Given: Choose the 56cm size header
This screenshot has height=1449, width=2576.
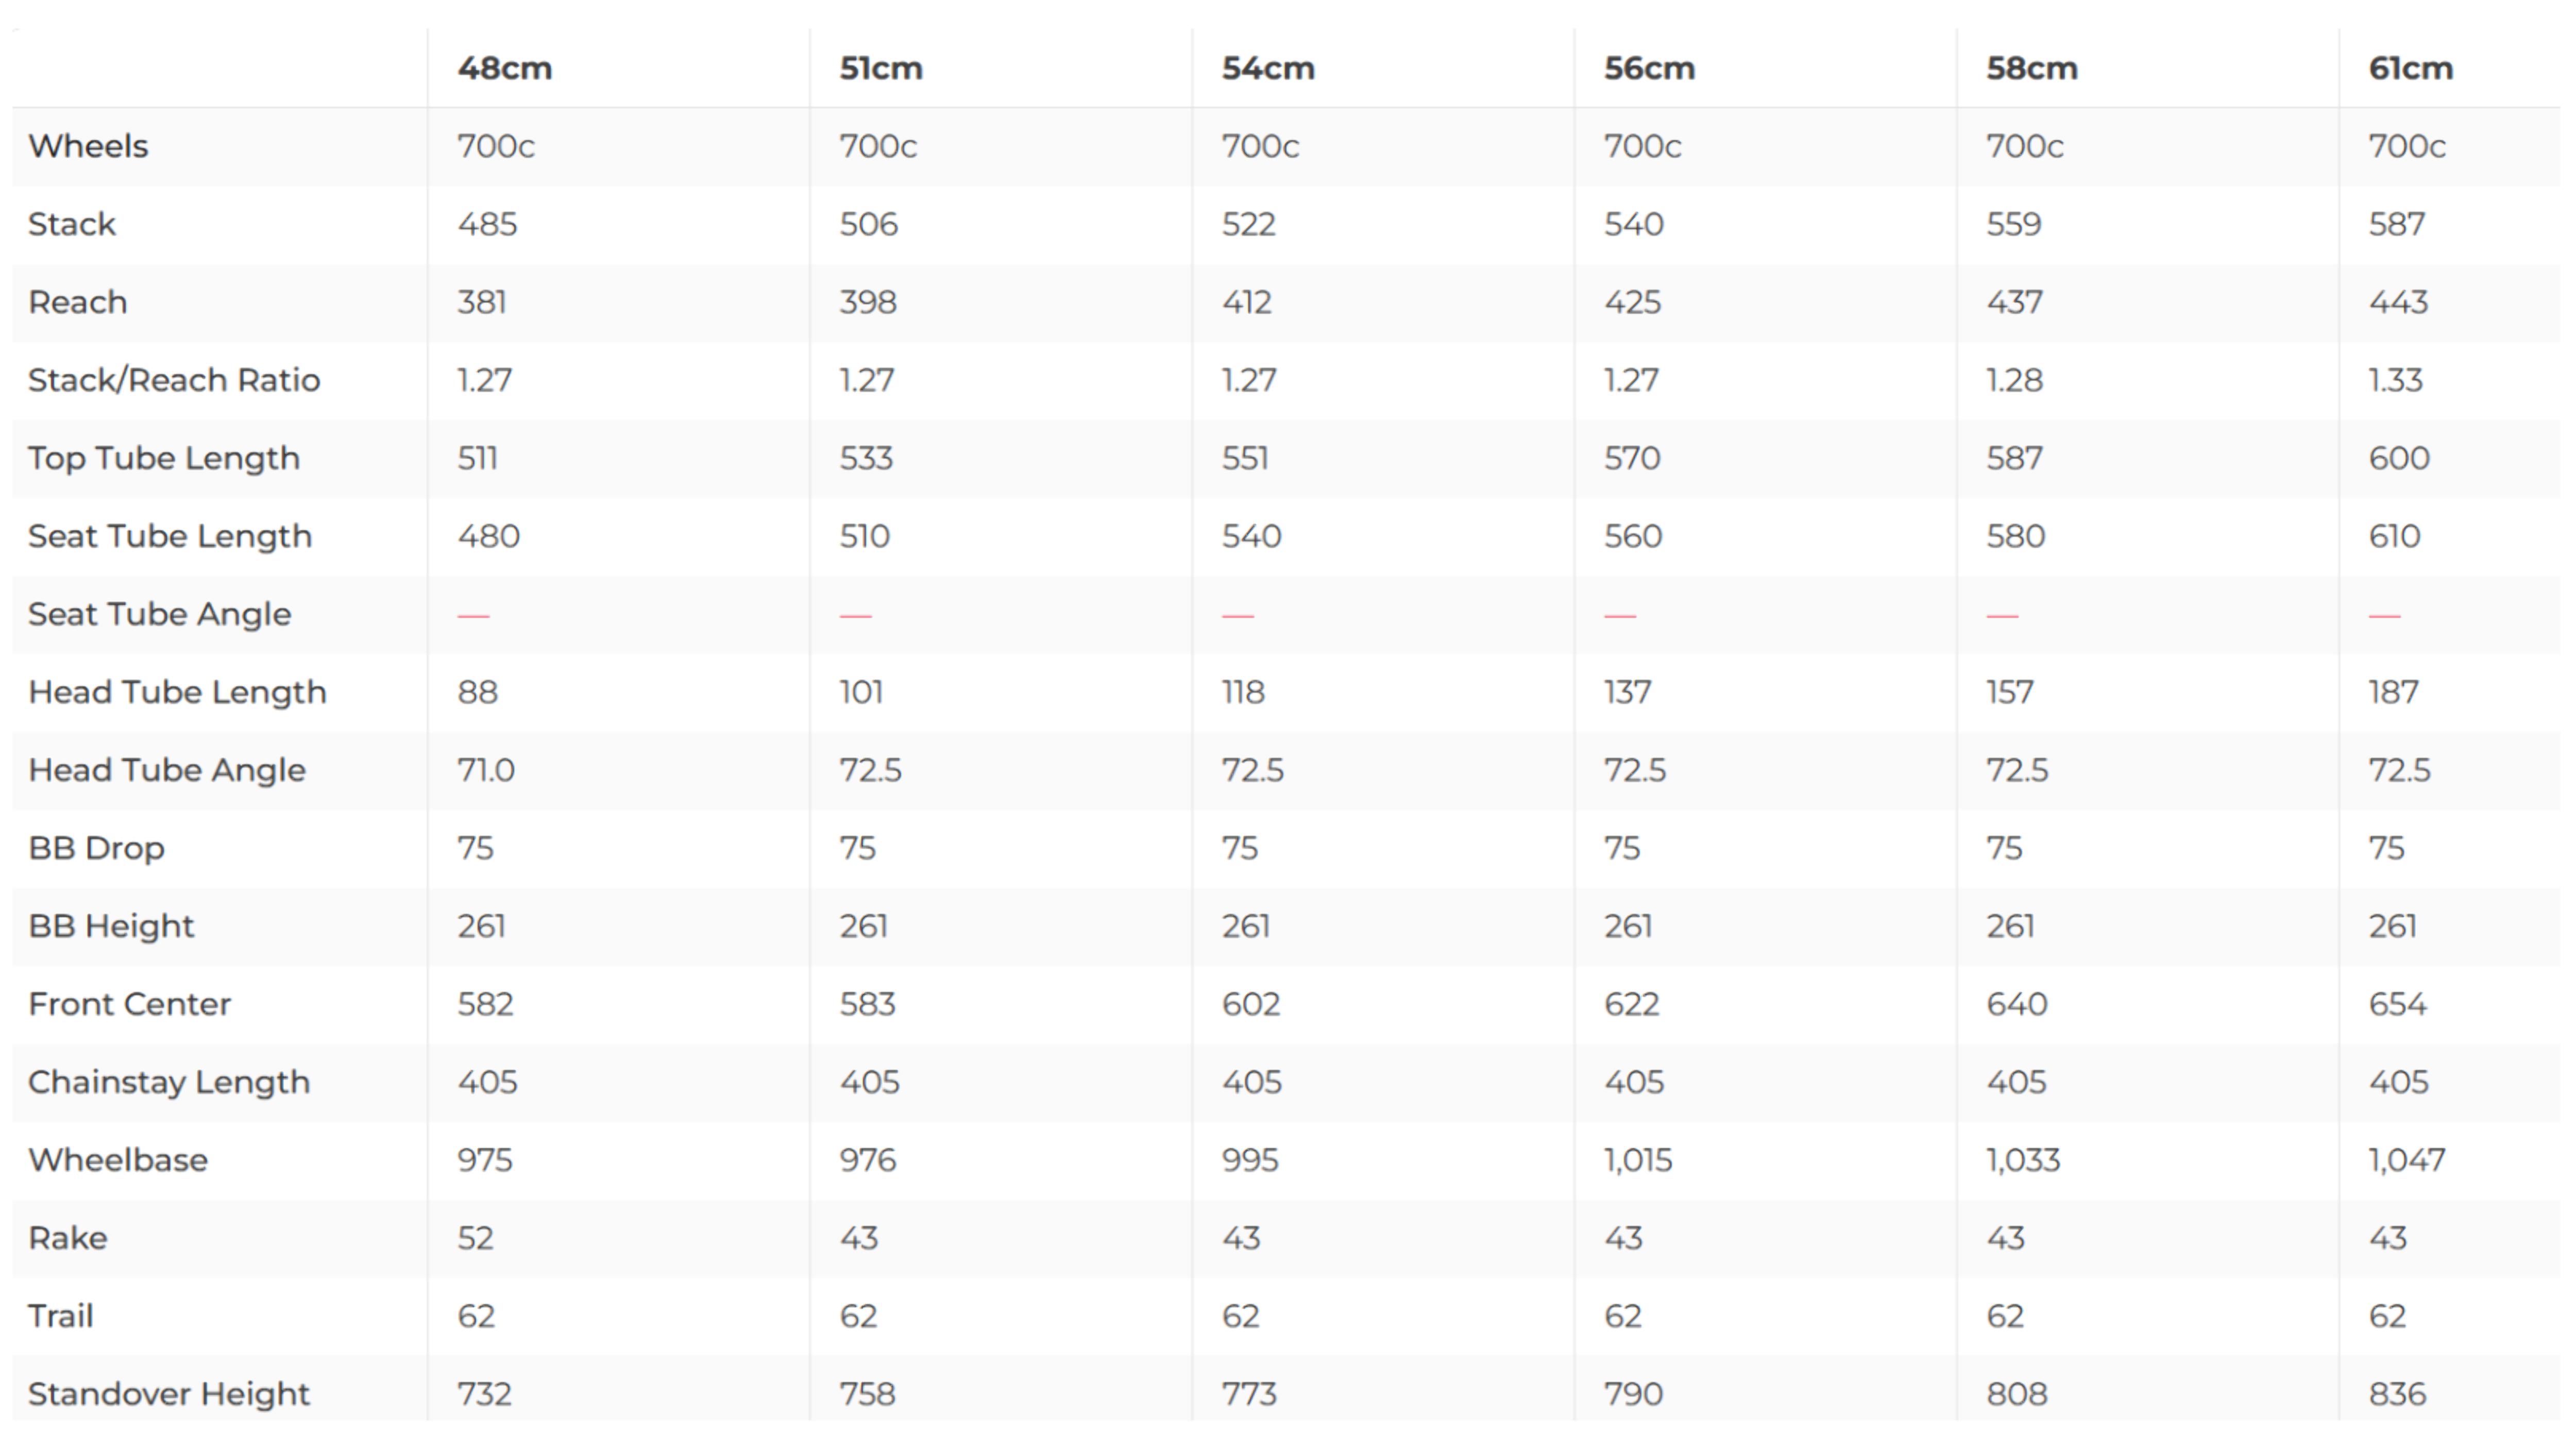Looking at the screenshot, I should click(1650, 68).
